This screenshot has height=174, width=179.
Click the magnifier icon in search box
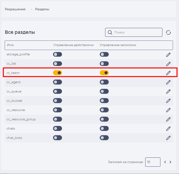coord(110,32)
